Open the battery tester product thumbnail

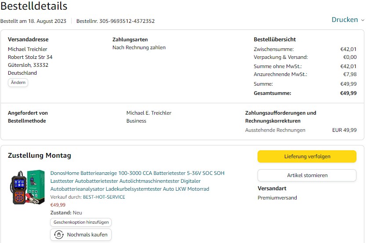pos(27,187)
